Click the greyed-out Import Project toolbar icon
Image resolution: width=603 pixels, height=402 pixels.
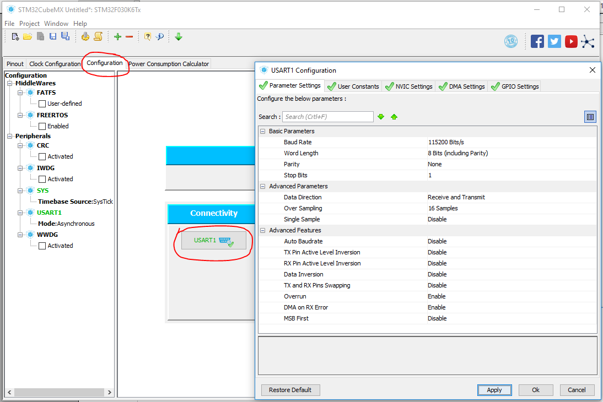tap(40, 36)
